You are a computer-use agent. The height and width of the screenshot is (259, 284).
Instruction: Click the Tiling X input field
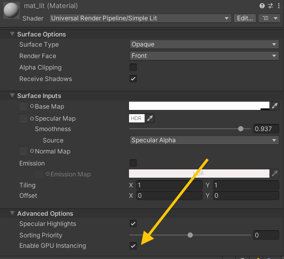pos(169,185)
